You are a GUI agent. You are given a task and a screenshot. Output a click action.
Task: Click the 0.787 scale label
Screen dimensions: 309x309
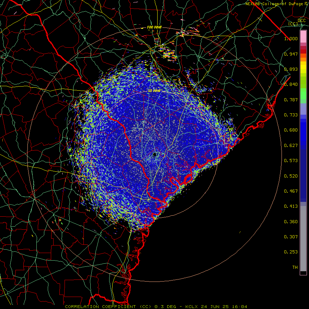coord(291,100)
